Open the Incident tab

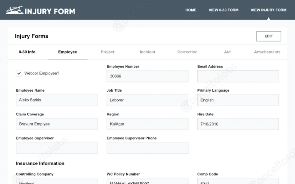pyautogui.click(x=147, y=52)
